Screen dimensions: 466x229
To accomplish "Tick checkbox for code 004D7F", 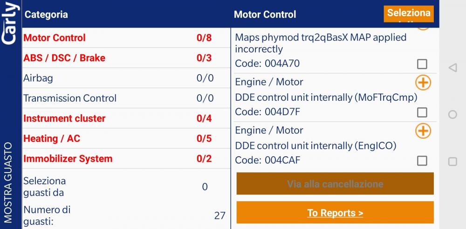I will pos(422,112).
